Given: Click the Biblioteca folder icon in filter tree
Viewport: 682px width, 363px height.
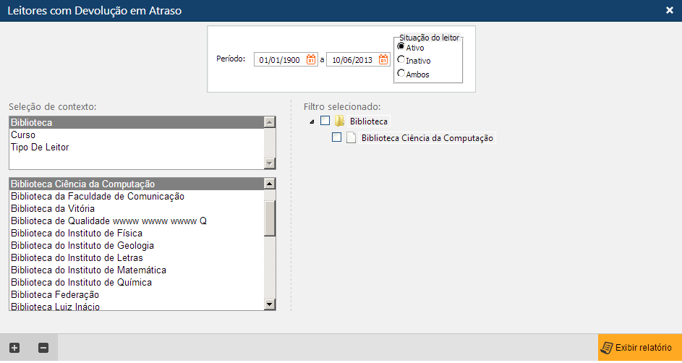Looking at the screenshot, I should click(x=339, y=121).
